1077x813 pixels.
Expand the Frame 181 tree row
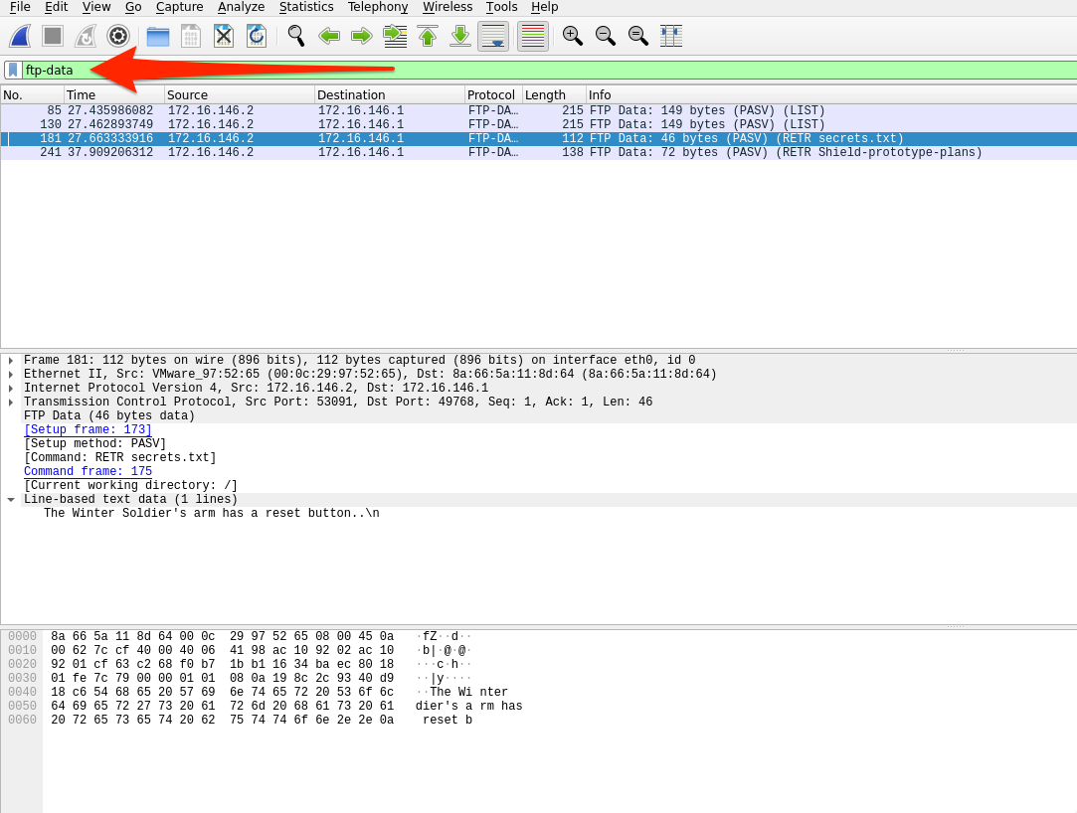coord(11,361)
